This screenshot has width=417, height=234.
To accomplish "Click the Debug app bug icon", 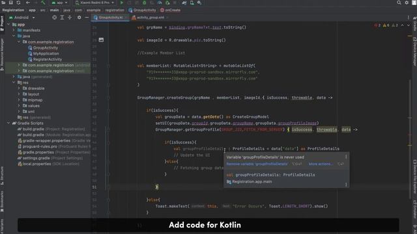I will click(145, 3).
